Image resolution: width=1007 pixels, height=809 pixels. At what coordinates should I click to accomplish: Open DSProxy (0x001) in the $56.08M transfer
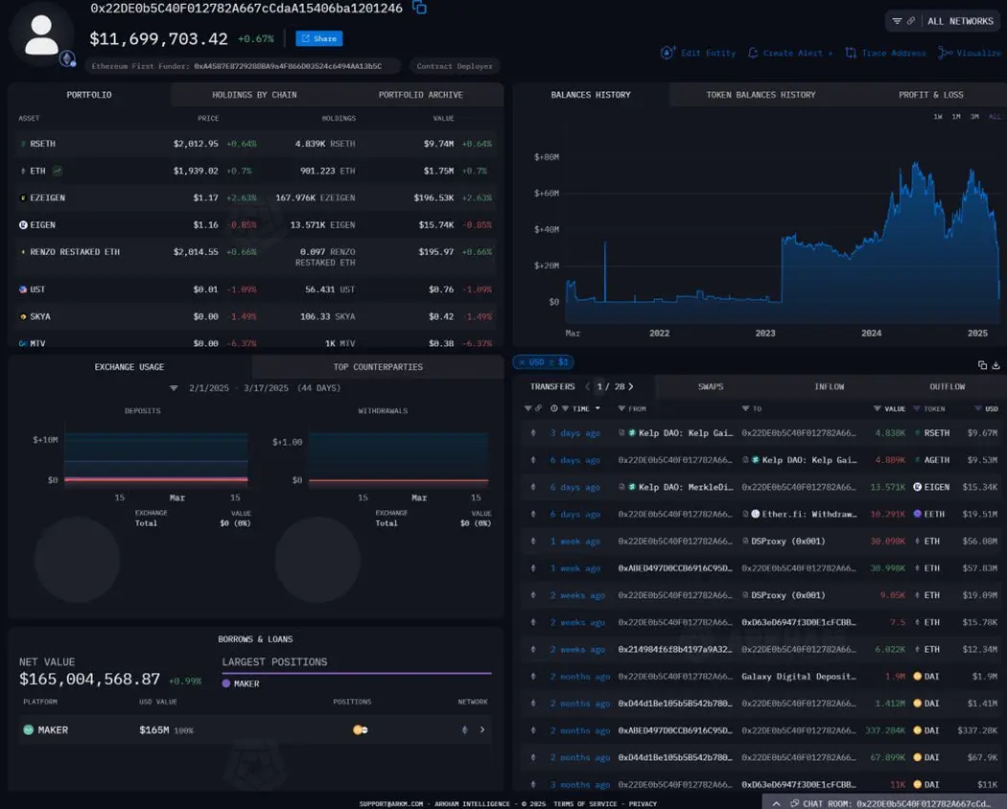pyautogui.click(x=788, y=542)
